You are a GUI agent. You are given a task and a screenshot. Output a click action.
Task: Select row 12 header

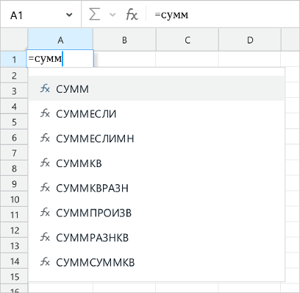[14, 230]
